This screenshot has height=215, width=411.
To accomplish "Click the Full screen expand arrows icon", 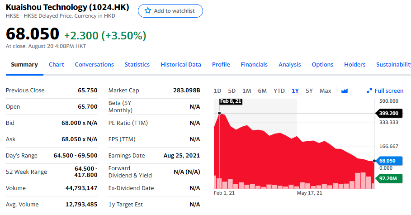I will click(x=369, y=91).
